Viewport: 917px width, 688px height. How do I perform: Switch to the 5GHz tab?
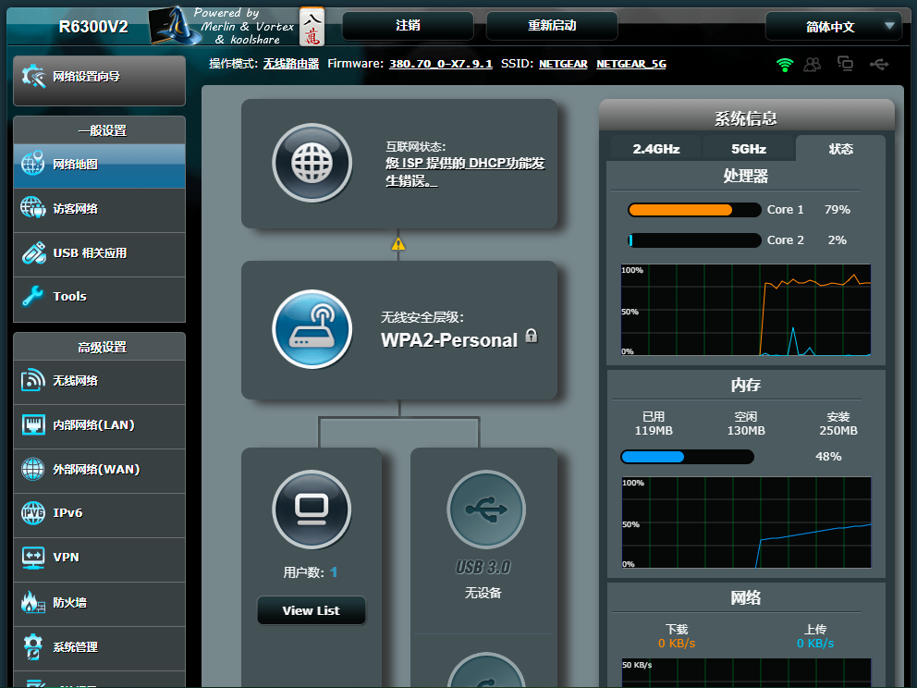tap(748, 149)
